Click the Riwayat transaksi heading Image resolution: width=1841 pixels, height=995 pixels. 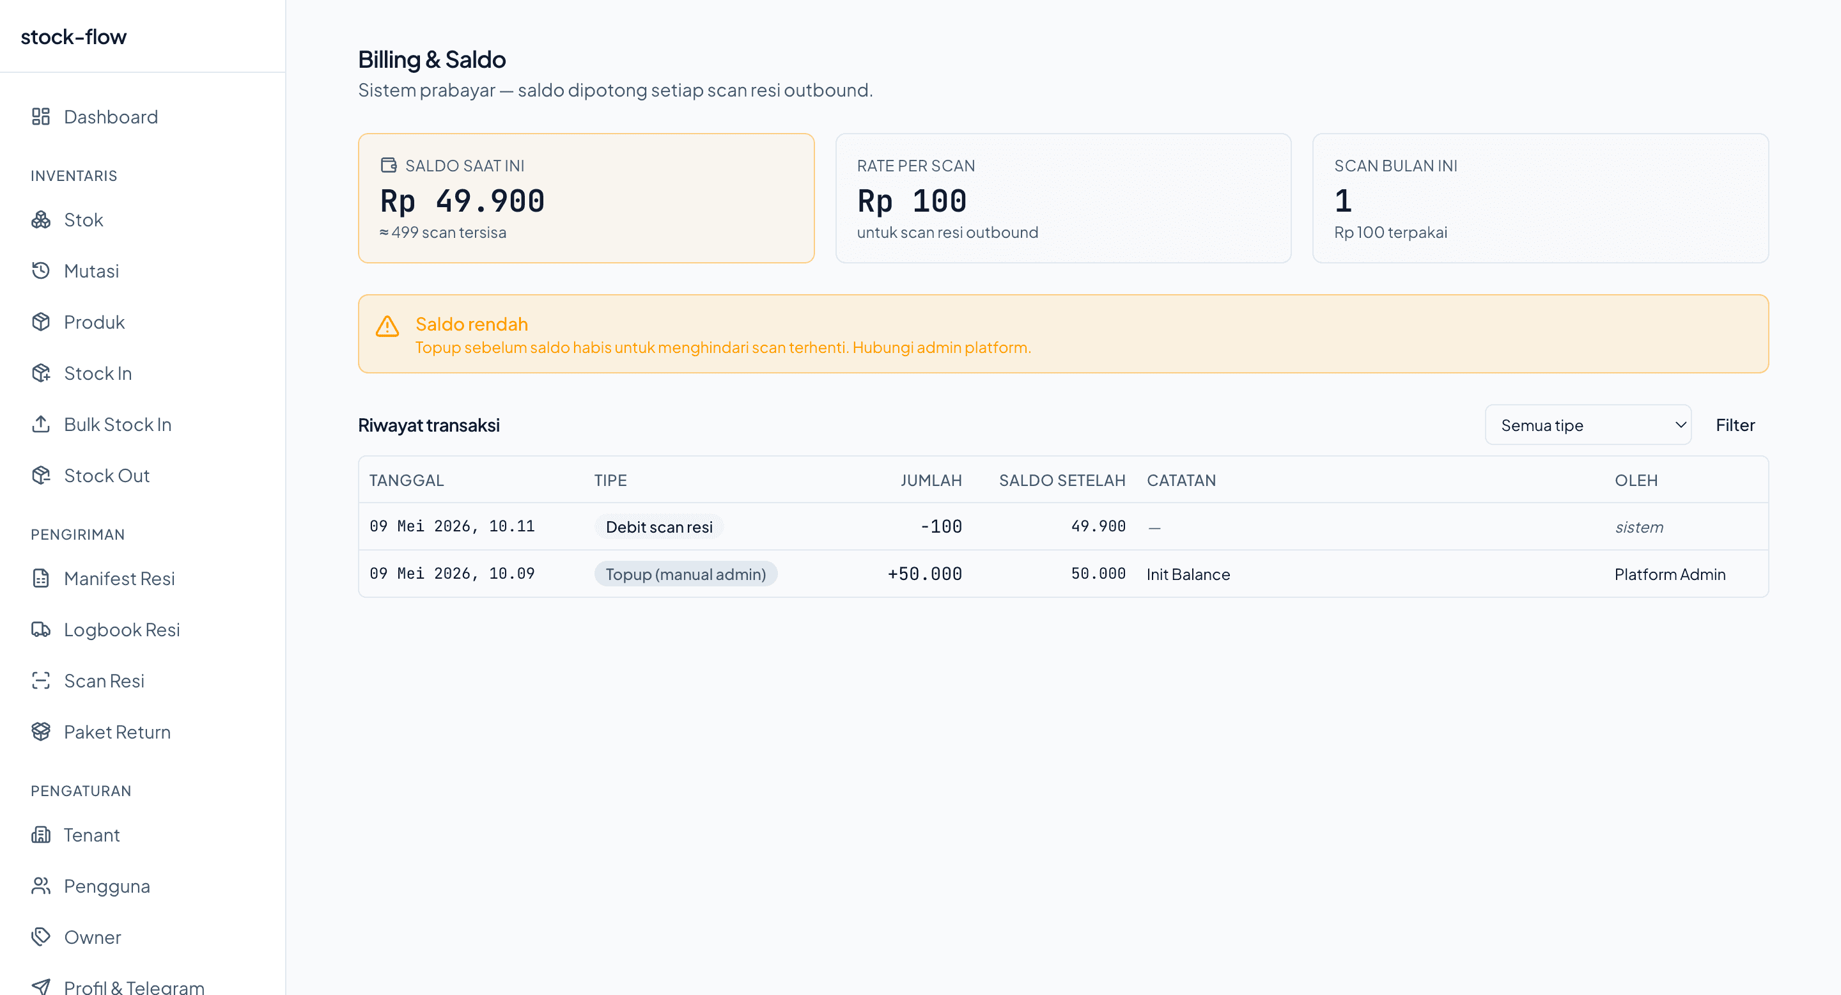(429, 425)
